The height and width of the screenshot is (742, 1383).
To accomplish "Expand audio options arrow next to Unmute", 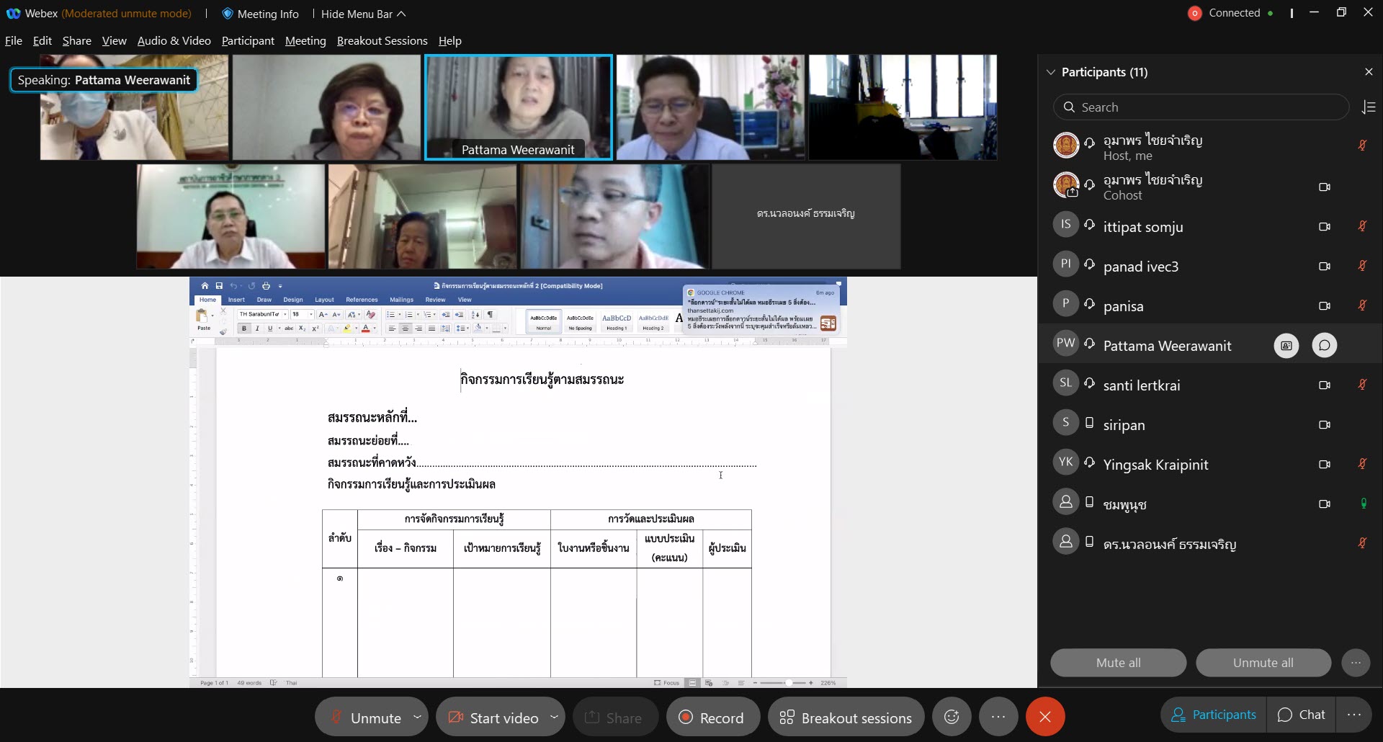I will coord(417,717).
